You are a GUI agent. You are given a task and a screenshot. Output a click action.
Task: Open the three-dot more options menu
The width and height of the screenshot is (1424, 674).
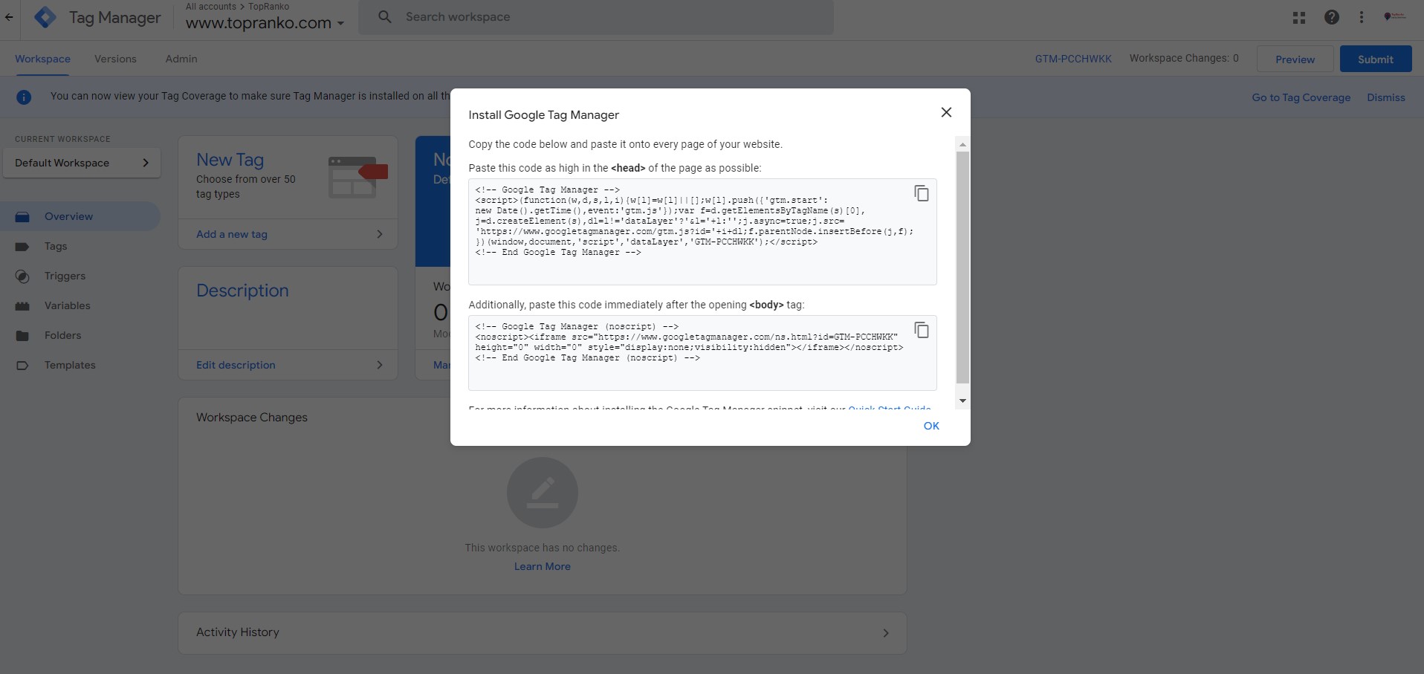point(1361,17)
